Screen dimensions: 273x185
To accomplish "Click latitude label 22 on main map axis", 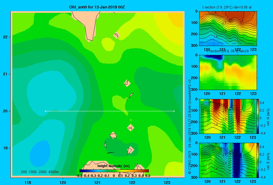I will pos(5,37).
